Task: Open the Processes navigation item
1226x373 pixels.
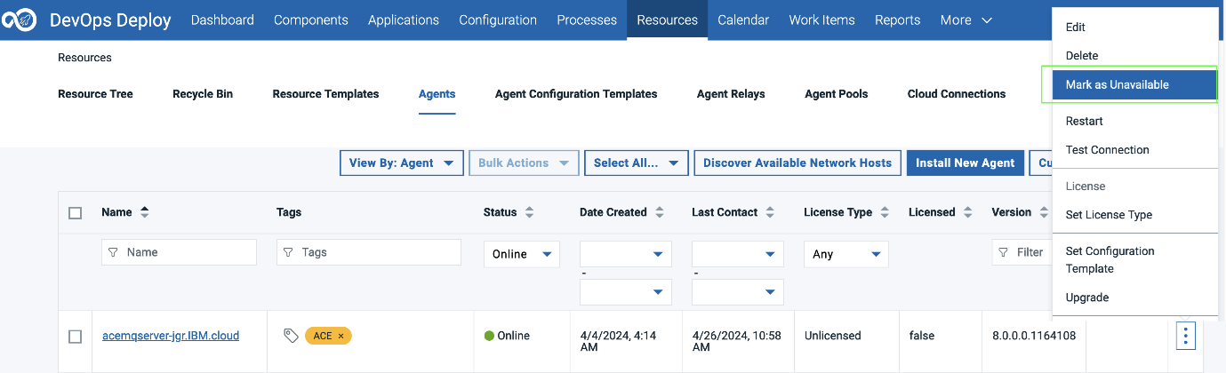Action: coord(587,20)
